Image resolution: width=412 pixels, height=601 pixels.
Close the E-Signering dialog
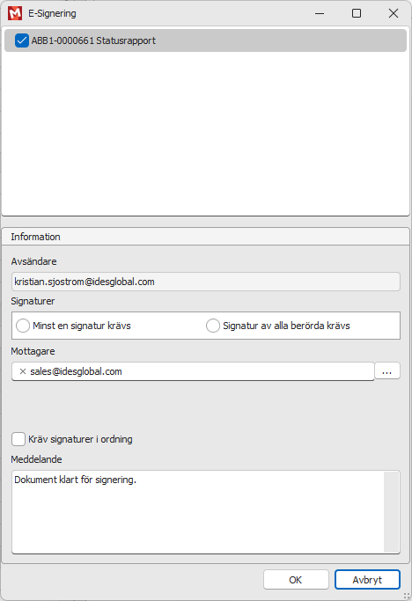pos(394,13)
